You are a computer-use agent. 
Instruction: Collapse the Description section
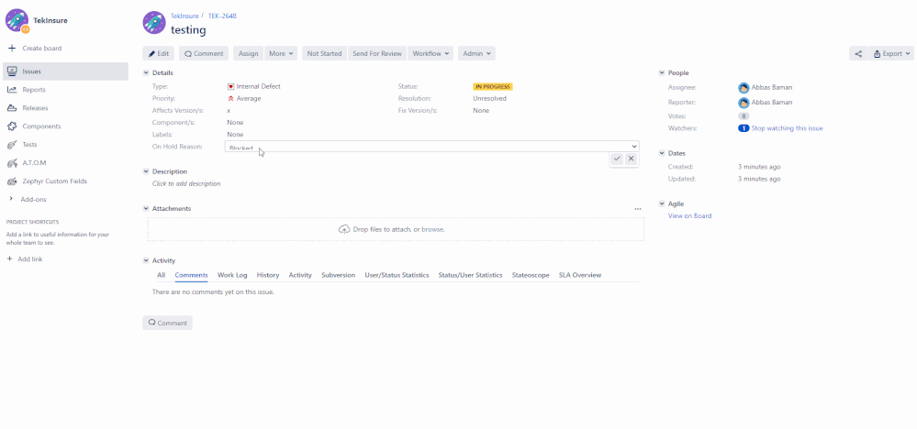tap(146, 171)
